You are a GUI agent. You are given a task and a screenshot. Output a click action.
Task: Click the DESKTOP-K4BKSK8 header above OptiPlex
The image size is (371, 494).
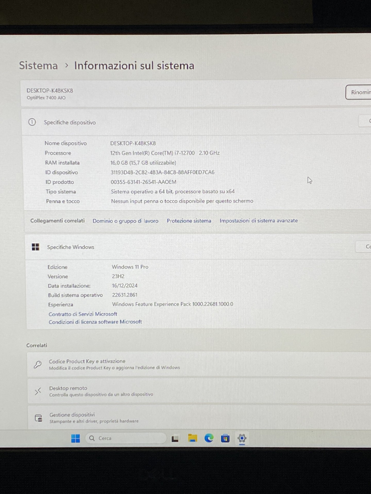(50, 90)
